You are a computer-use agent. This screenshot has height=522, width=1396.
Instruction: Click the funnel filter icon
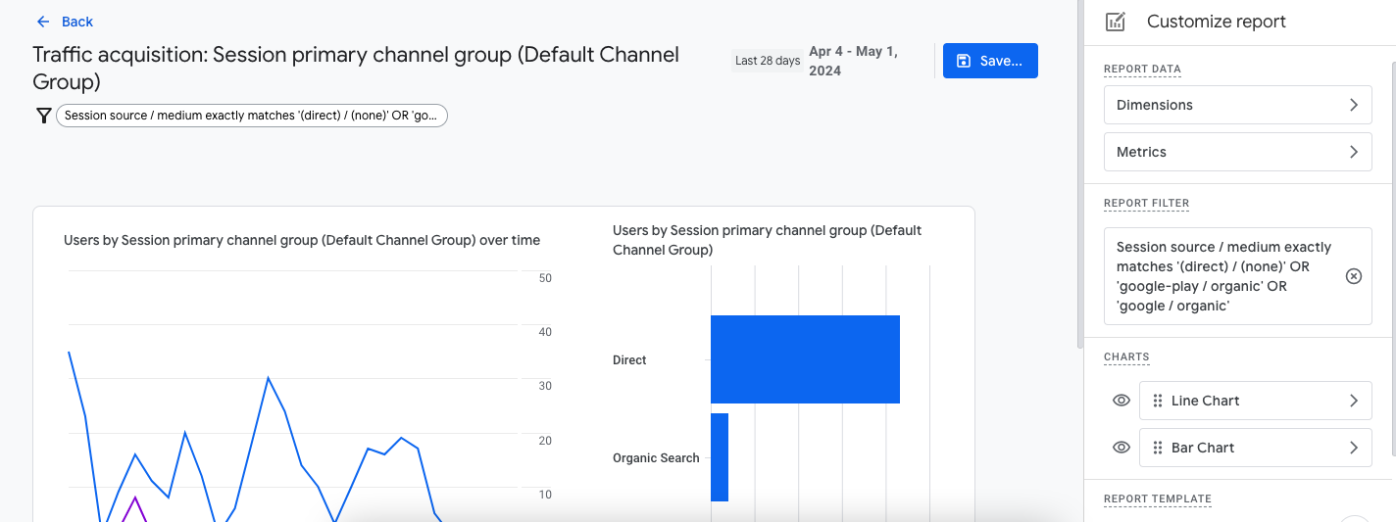pos(43,116)
